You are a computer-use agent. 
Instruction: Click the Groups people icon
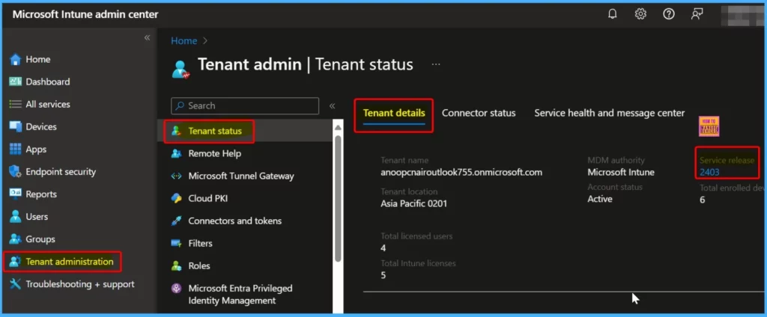click(16, 238)
